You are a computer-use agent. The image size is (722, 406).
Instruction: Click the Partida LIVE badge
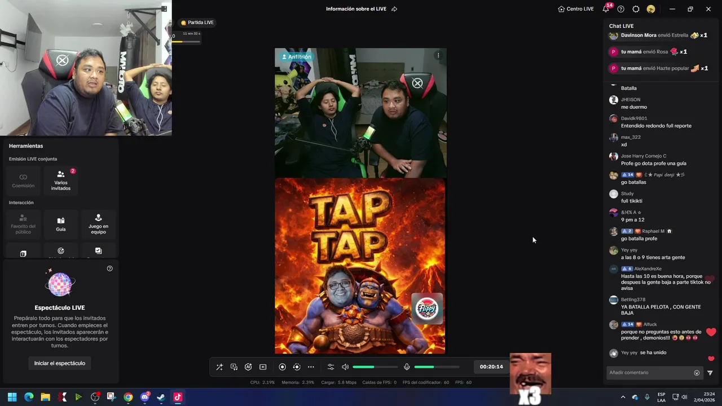[x=197, y=23]
